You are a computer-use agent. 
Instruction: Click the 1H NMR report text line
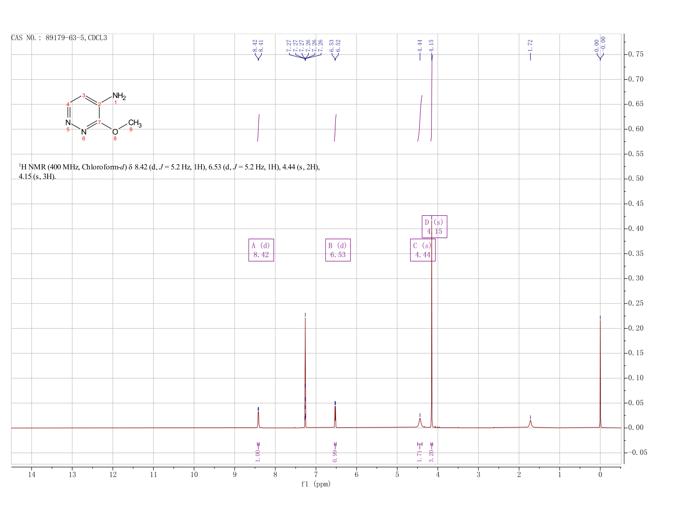(x=169, y=171)
